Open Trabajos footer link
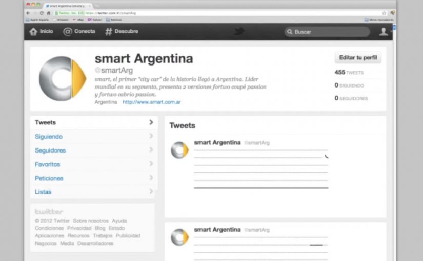This screenshot has width=423, height=261. coord(103,236)
